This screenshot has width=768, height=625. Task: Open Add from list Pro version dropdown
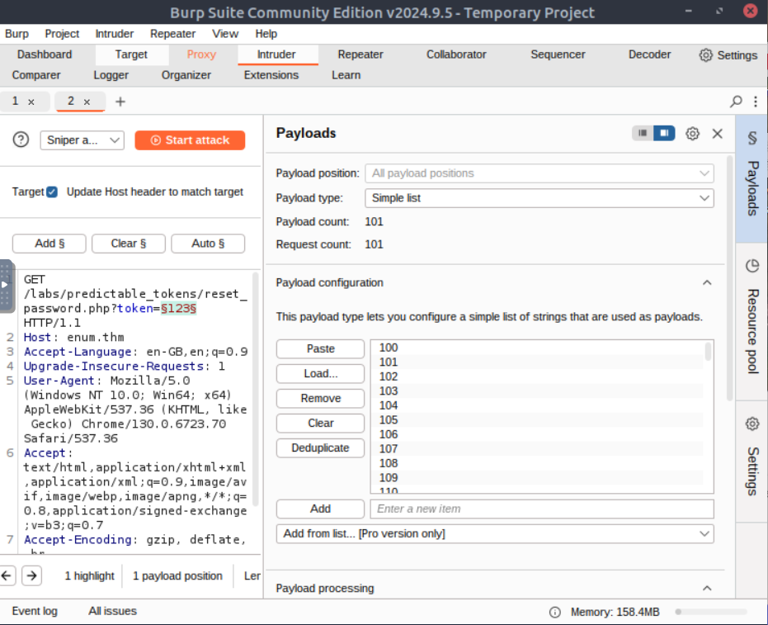(495, 533)
